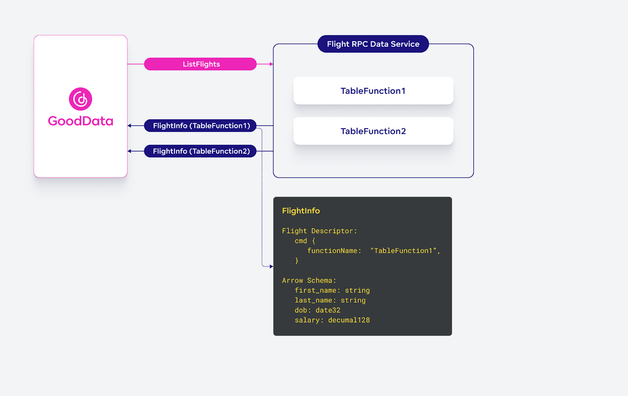The width and height of the screenshot is (628, 396).
Task: Select the ListFlights pink pill
Action: point(200,64)
